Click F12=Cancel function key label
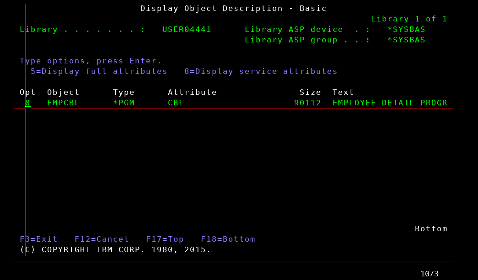Image resolution: width=478 pixels, height=280 pixels. coord(102,239)
